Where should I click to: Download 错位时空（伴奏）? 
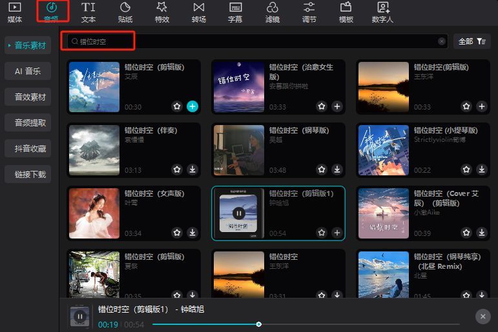(x=192, y=170)
